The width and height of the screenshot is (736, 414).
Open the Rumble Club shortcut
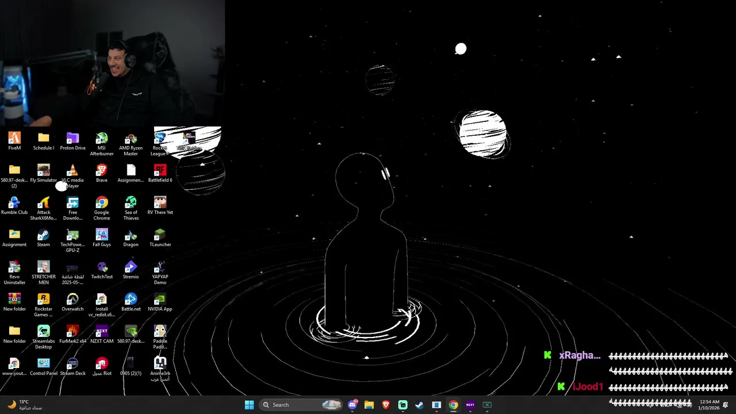point(14,206)
